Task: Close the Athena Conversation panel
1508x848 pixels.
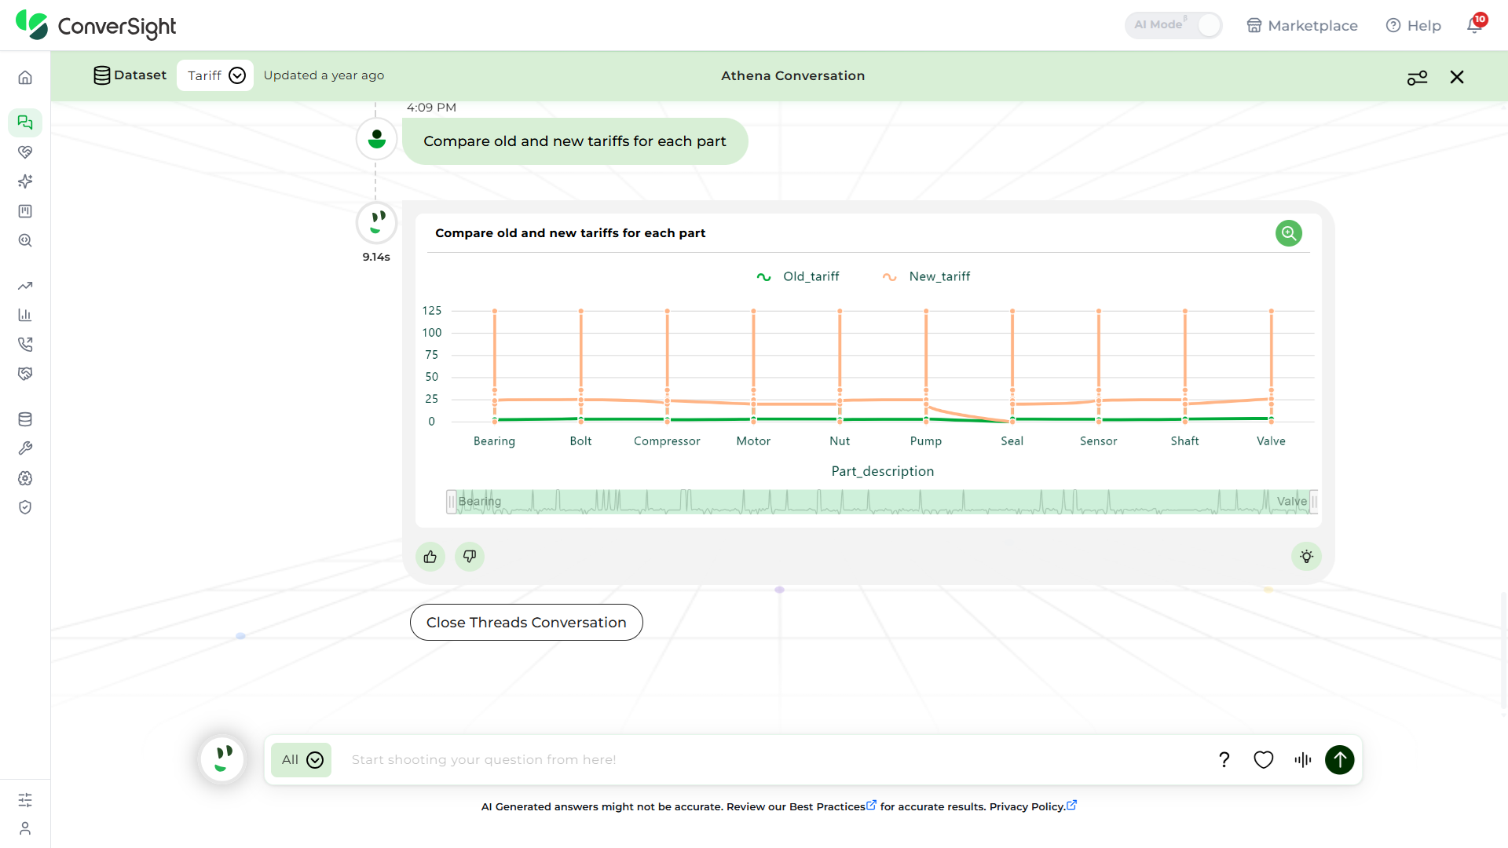Action: click(x=1457, y=77)
